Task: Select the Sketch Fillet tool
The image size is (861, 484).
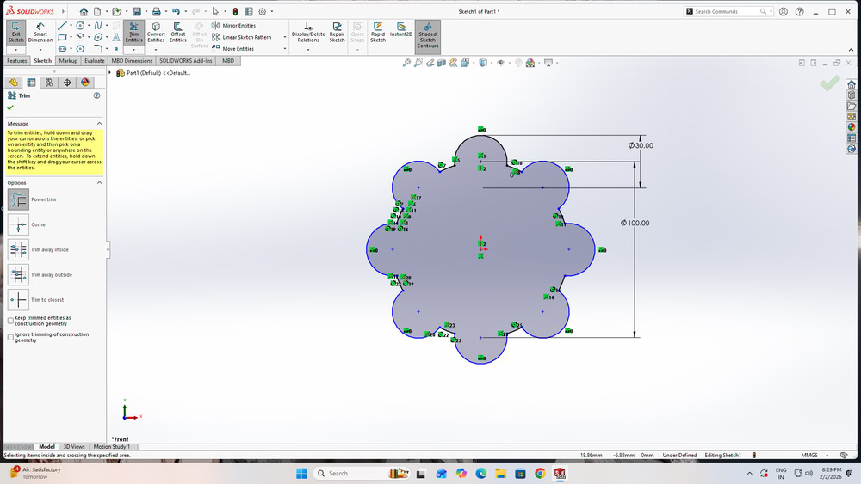Action: pos(98,49)
